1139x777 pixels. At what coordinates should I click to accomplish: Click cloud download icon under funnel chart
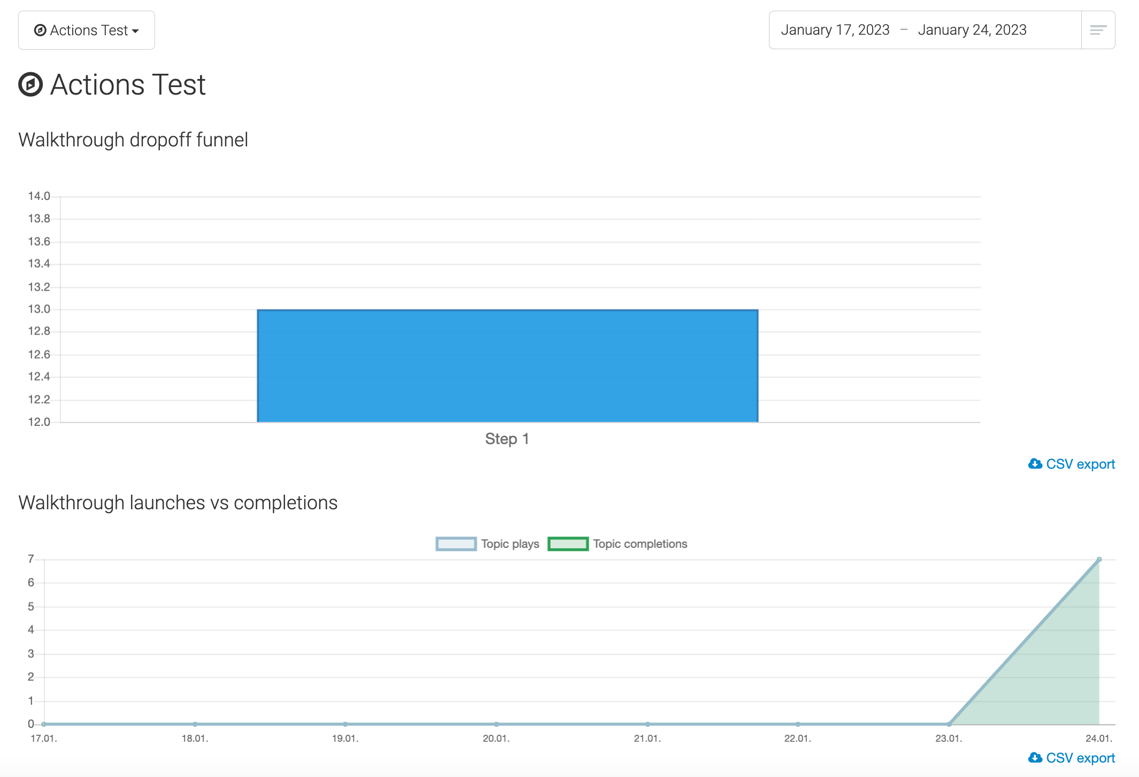pyautogui.click(x=1035, y=464)
